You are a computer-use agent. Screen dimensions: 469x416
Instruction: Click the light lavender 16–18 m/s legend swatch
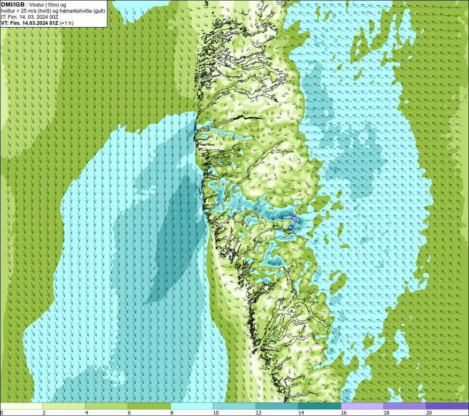coord(362,406)
